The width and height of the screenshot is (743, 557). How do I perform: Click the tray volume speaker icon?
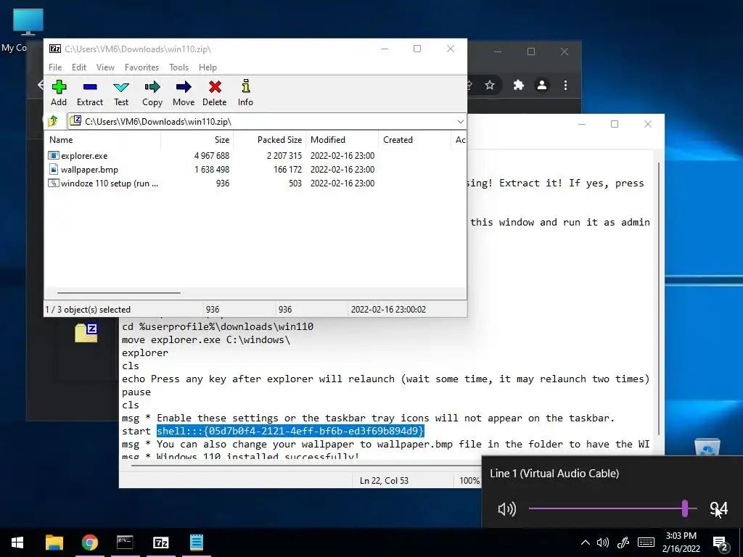[603, 542]
